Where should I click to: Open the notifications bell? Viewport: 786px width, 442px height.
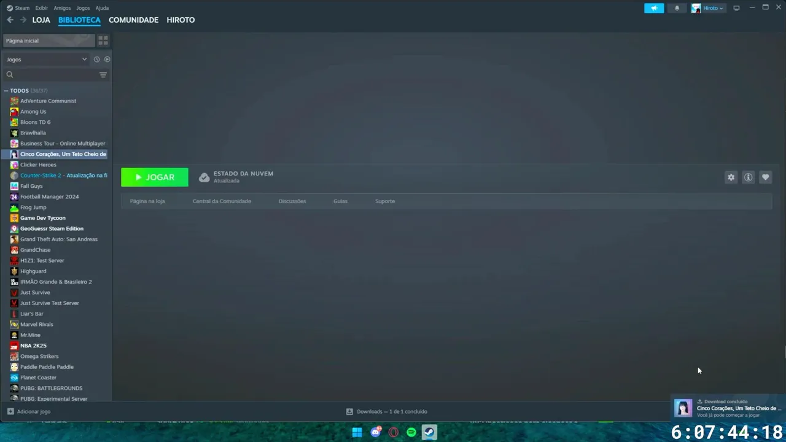click(677, 8)
